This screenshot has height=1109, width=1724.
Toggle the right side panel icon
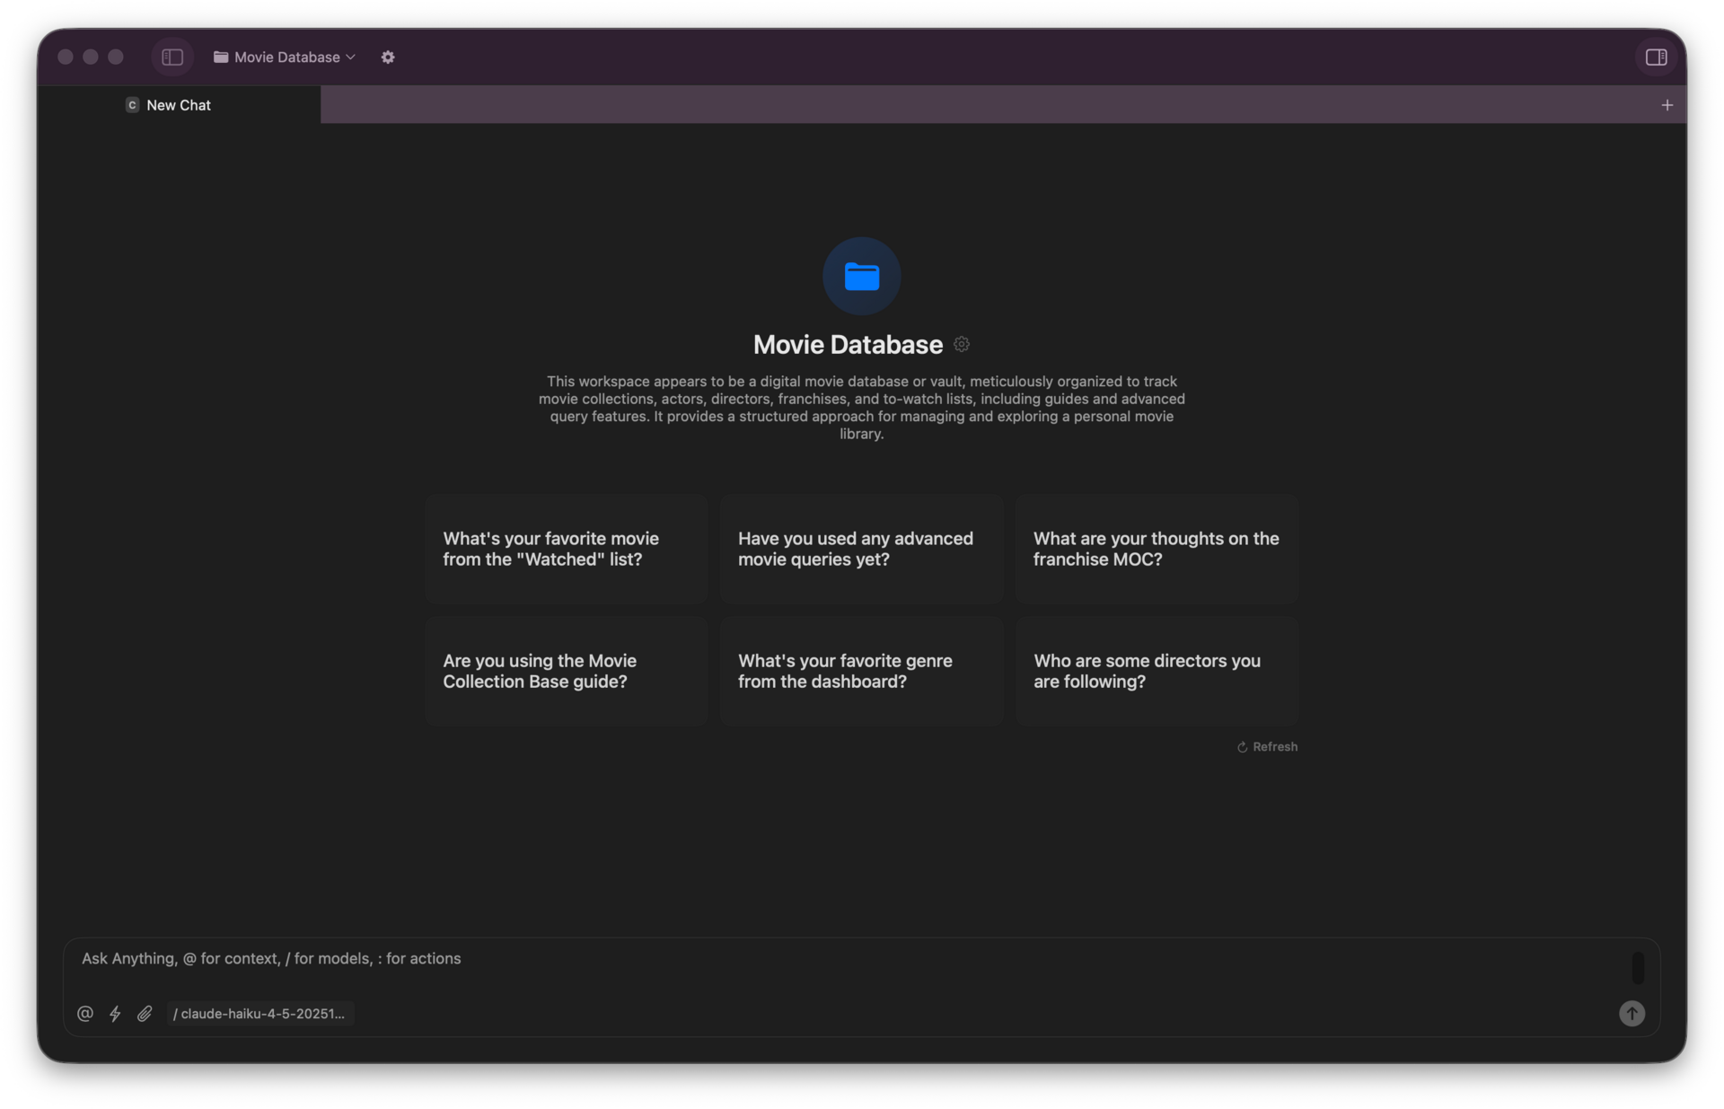pos(1656,57)
